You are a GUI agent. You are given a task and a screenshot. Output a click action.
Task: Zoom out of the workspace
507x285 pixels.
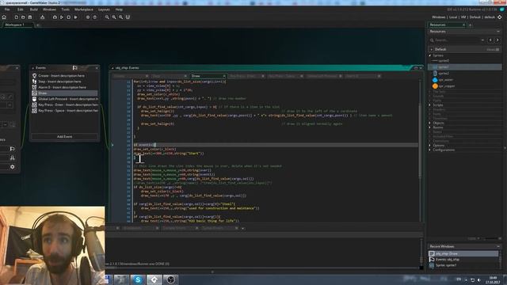click(107, 17)
